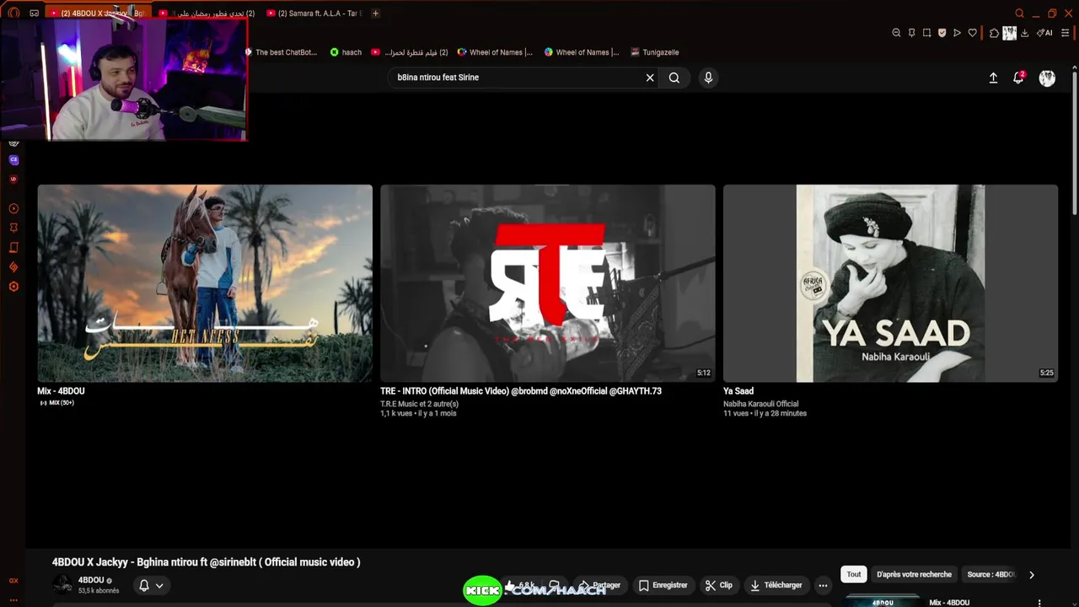Viewport: 1079px width, 607px height.
Task: Click the page vertical scrollbar
Action: point(1074,143)
